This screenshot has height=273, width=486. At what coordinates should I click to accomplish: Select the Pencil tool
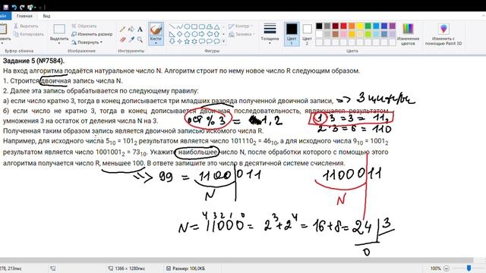123,30
